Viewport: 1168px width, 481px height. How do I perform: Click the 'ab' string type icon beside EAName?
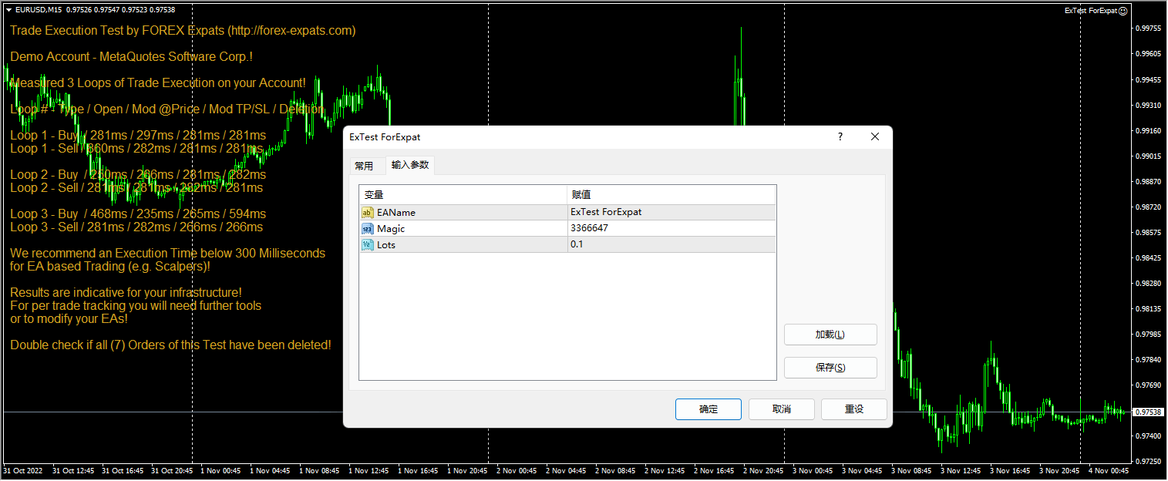[x=368, y=212]
